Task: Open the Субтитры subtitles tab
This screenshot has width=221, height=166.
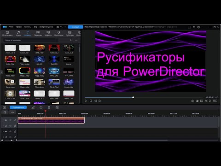Action: click(x=70, y=34)
